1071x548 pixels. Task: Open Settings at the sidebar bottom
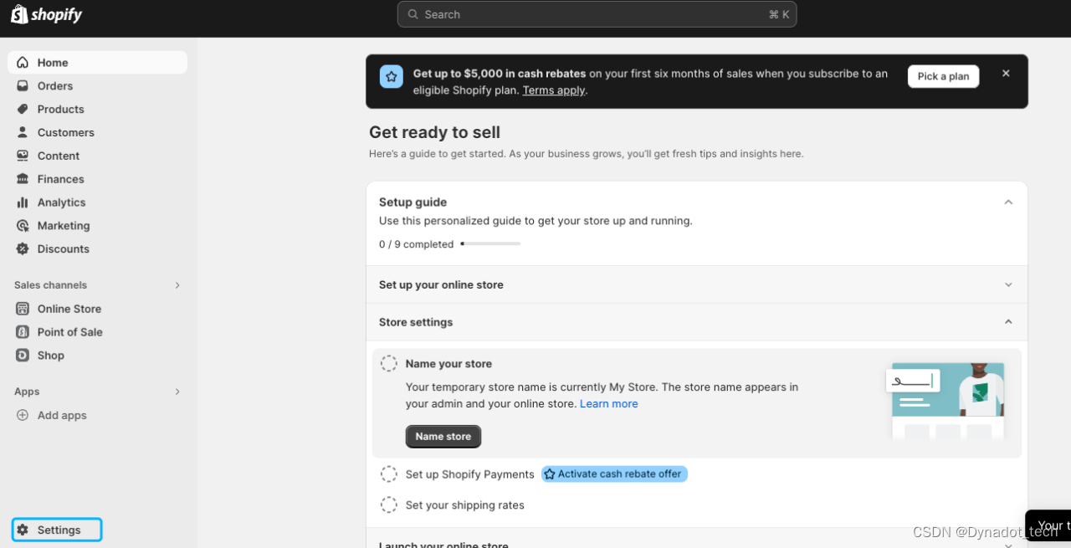click(57, 530)
